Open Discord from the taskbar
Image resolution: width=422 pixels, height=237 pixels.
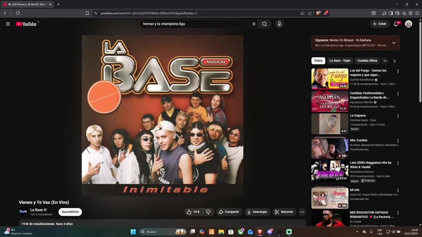pyautogui.click(x=270, y=232)
